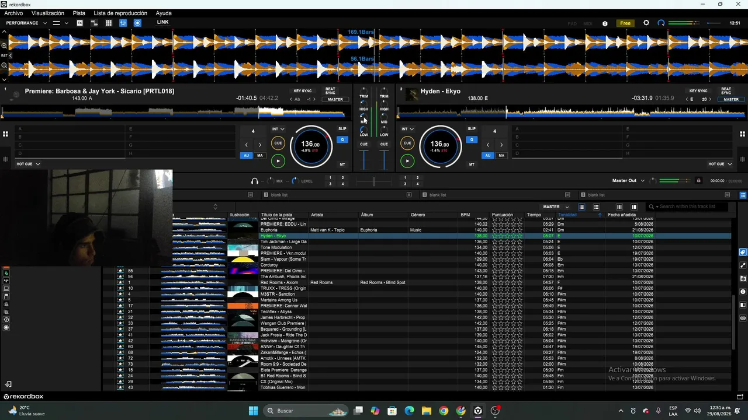Show the sampler pads grid panel
The height and width of the screenshot is (420, 748).
pos(109,23)
